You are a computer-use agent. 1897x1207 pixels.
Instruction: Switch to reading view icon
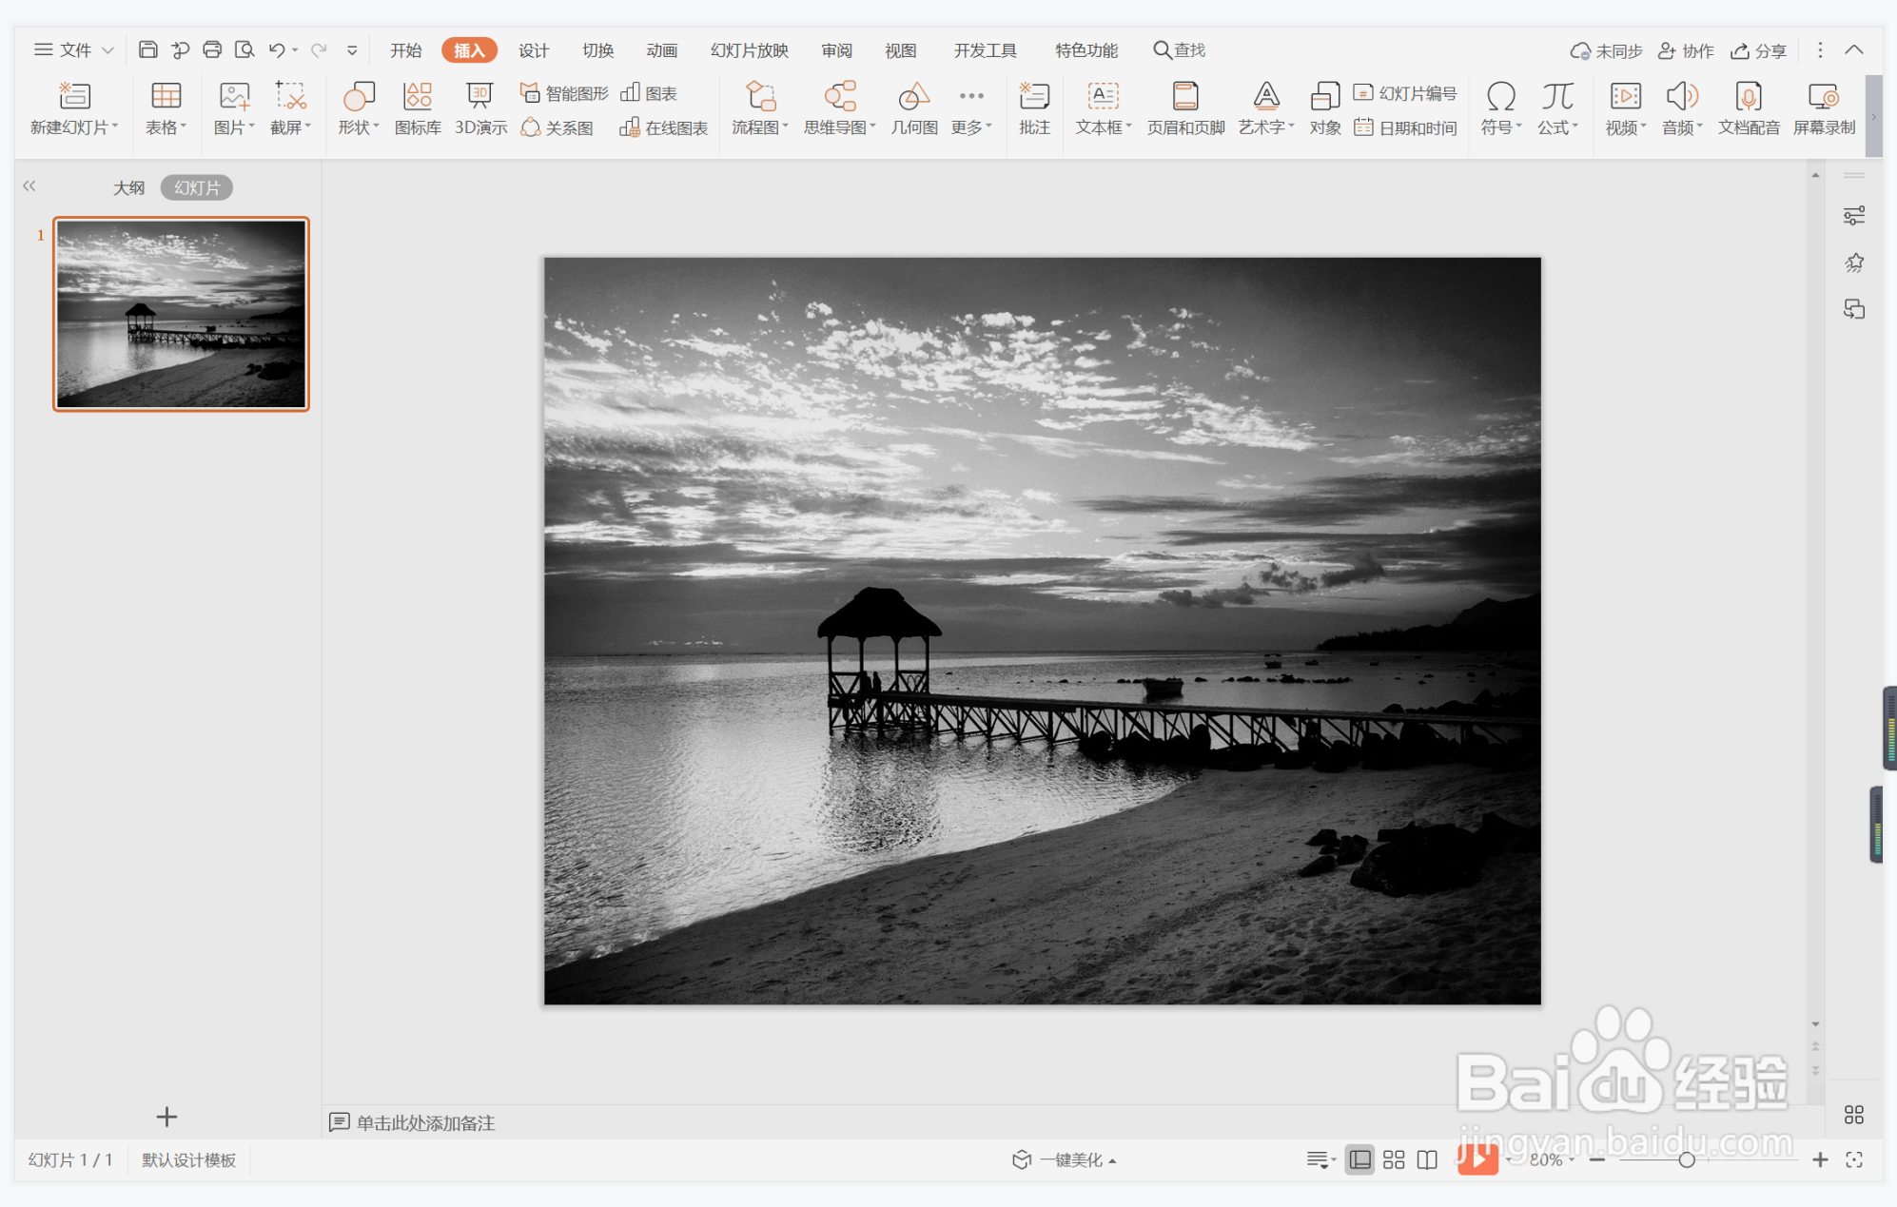[x=1427, y=1159]
